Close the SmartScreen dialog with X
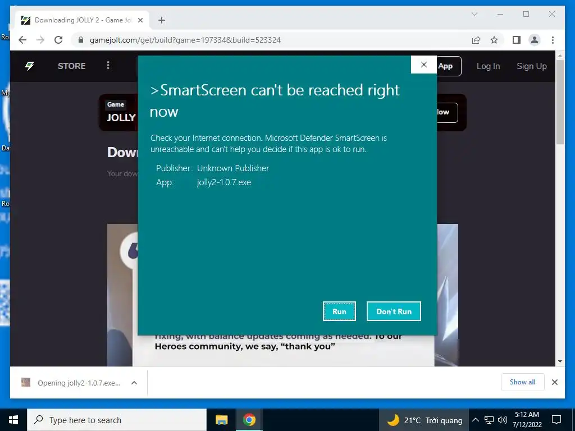The width and height of the screenshot is (575, 431). point(423,65)
